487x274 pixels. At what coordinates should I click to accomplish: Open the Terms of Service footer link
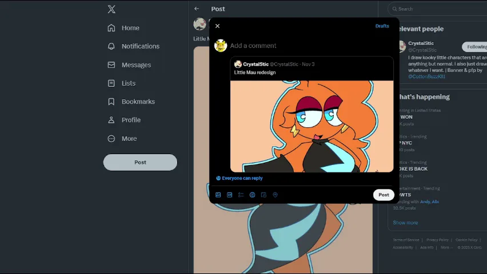tap(406, 240)
